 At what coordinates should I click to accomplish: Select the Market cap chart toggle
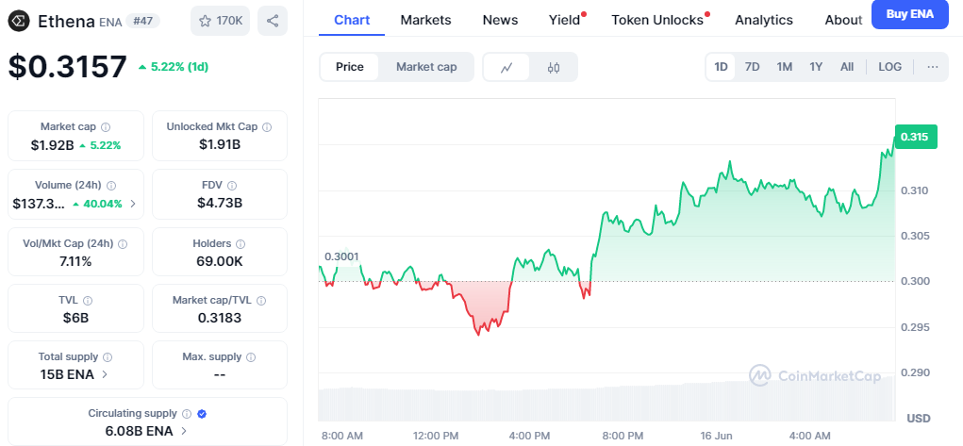426,67
